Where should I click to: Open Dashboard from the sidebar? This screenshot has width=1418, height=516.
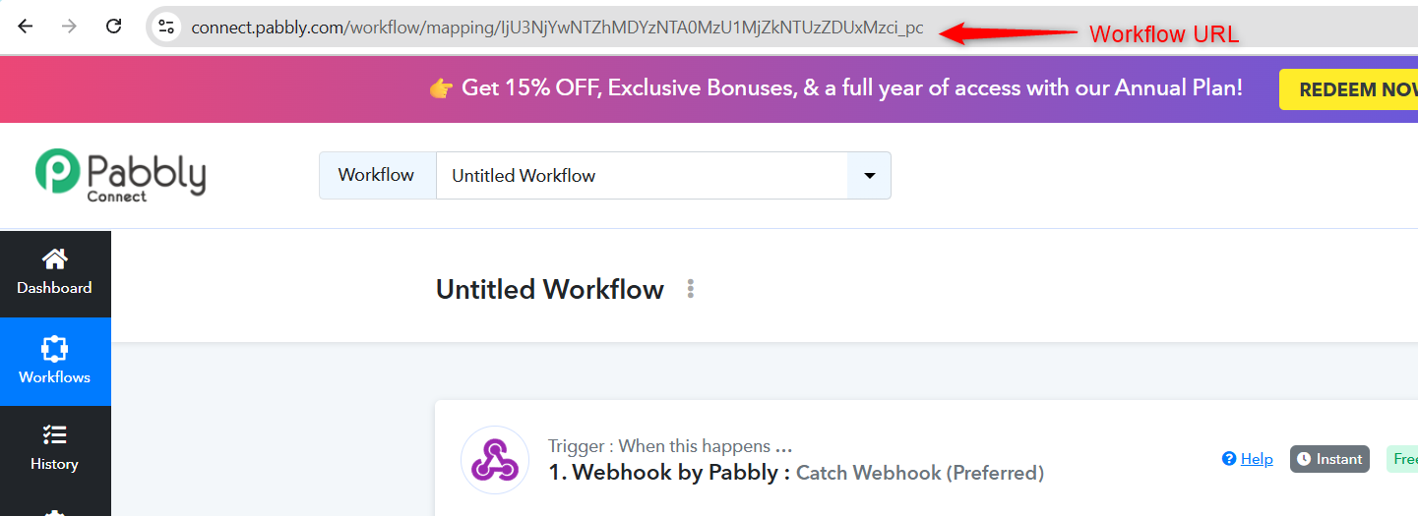[55, 273]
